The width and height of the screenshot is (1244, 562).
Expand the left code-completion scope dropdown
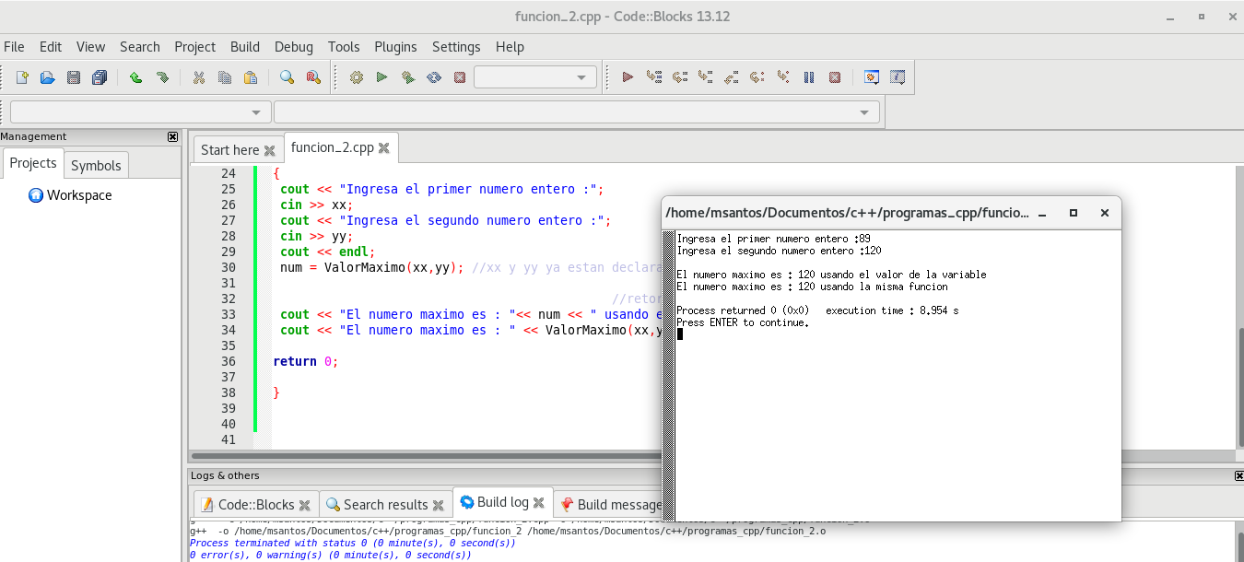click(140, 112)
